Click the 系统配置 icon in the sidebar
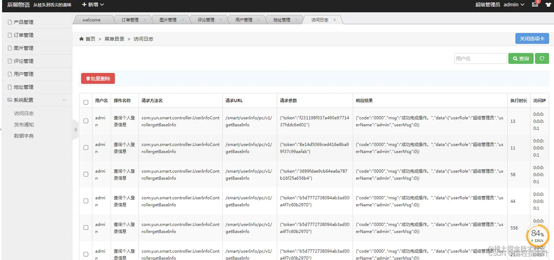 pyautogui.click(x=10, y=100)
